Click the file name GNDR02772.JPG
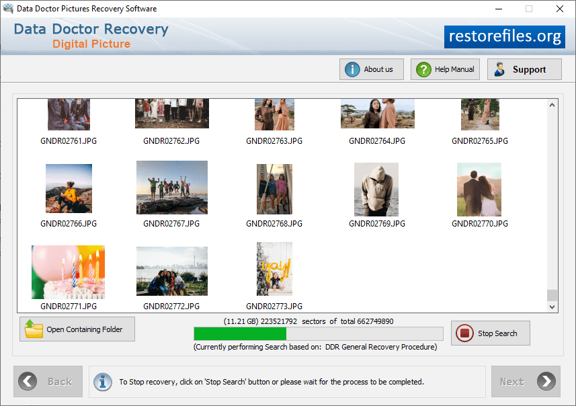This screenshot has height=406, width=576. point(171,306)
